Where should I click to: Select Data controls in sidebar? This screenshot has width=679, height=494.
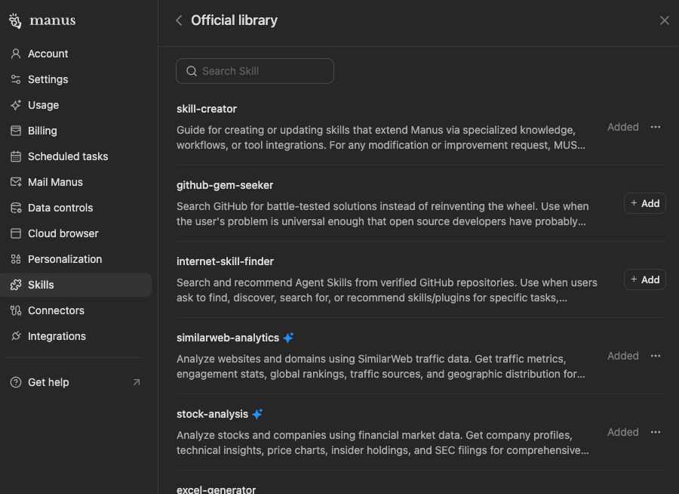[x=75, y=208]
